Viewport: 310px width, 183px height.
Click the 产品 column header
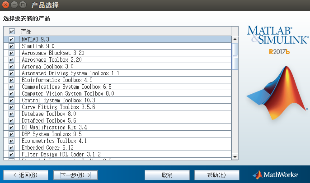coord(125,32)
